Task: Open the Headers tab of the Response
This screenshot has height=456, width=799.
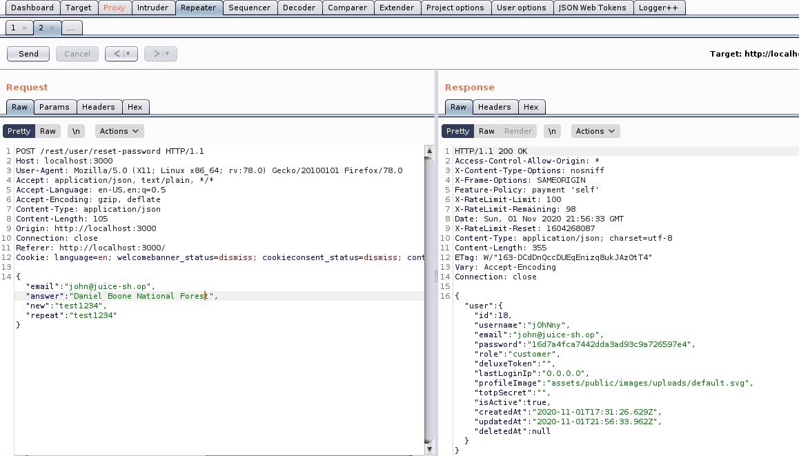Action: [x=495, y=107]
